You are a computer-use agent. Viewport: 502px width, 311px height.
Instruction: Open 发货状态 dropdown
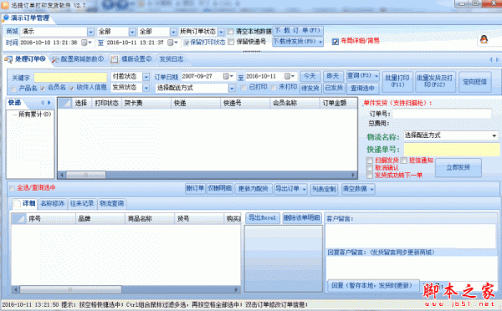[x=146, y=88]
